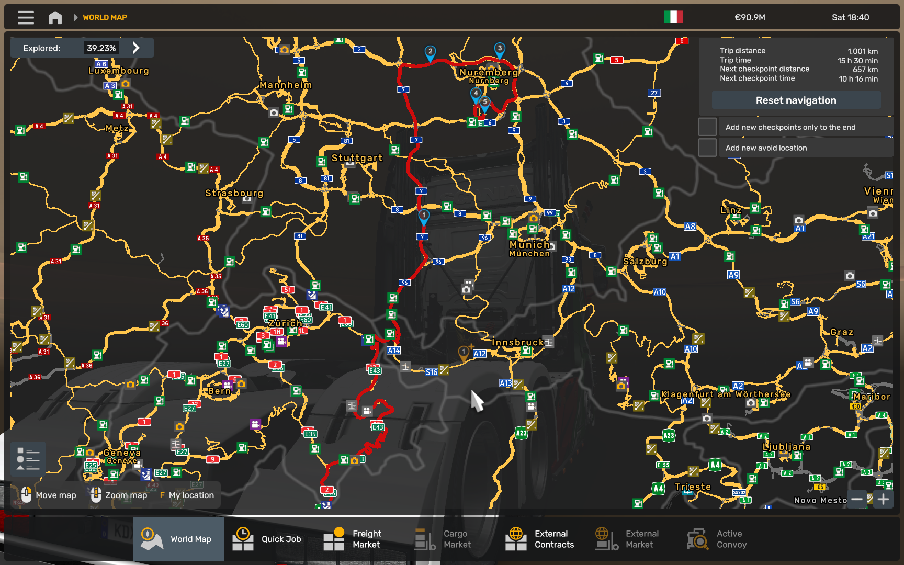Select route checkpoint marker 5
The height and width of the screenshot is (565, 904).
485,104
